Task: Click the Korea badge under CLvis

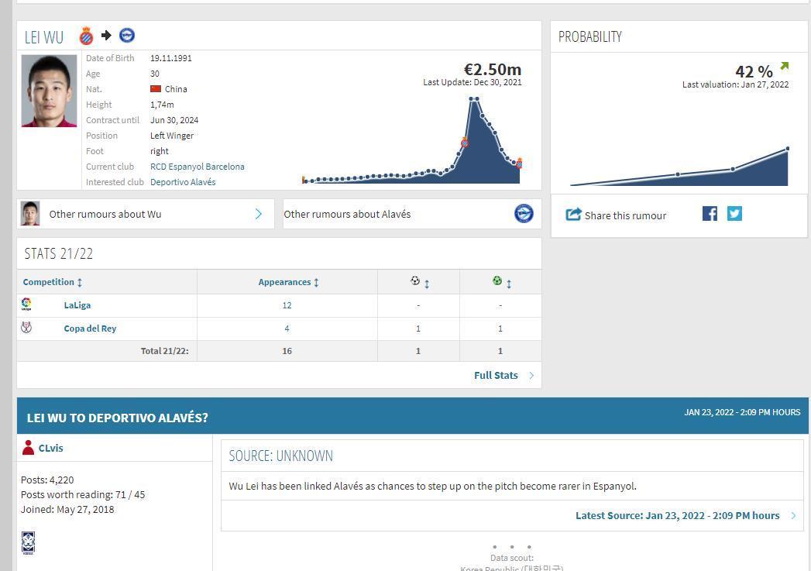Action: tap(29, 543)
